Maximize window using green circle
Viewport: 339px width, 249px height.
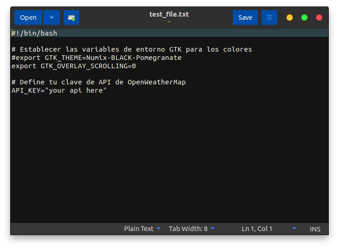click(x=304, y=18)
